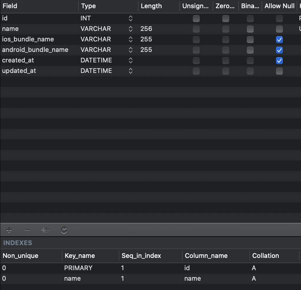Open type selector for android_bundle_name

pos(131,50)
